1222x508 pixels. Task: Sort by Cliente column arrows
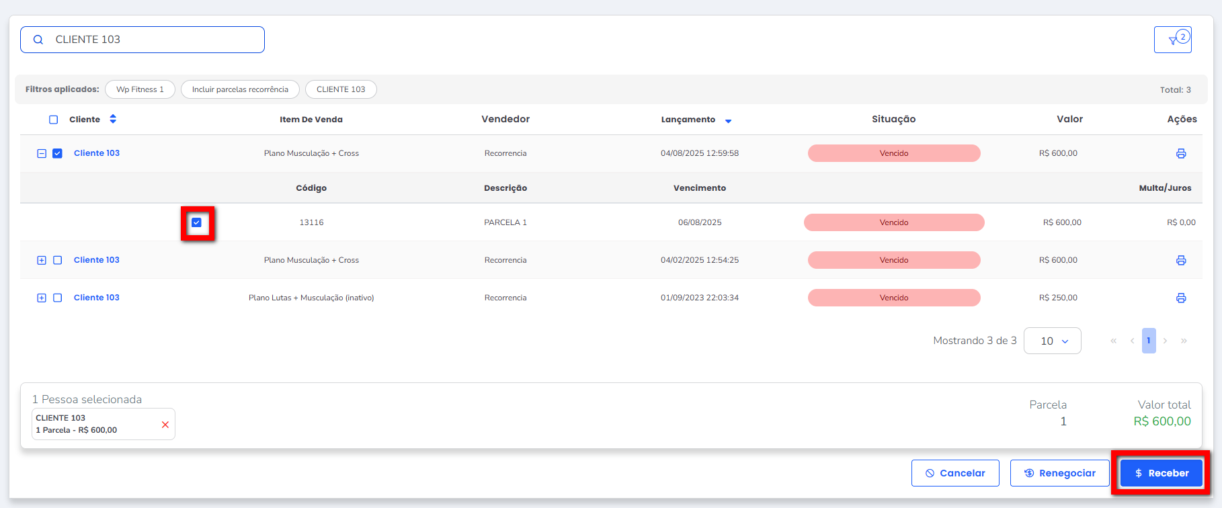click(x=113, y=119)
